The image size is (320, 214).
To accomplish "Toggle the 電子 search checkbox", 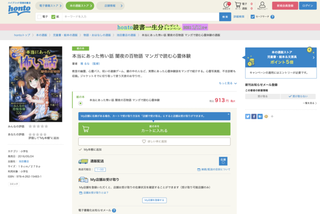I will coord(40,17).
